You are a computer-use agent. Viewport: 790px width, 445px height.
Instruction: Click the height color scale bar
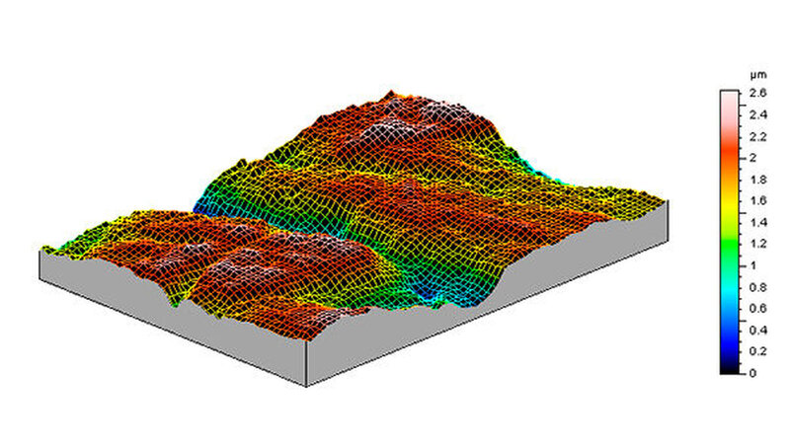(x=730, y=232)
